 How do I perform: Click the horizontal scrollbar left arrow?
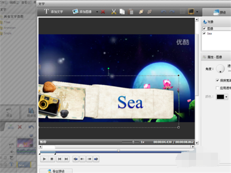(x=40, y=147)
